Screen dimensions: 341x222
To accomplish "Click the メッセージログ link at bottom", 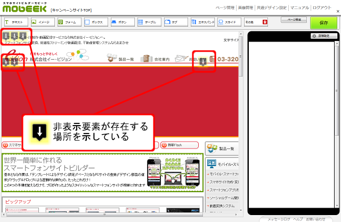I will 279,219.
